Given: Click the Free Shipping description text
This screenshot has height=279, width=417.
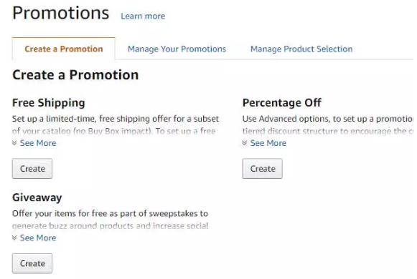Looking at the screenshot, I should point(116,124).
